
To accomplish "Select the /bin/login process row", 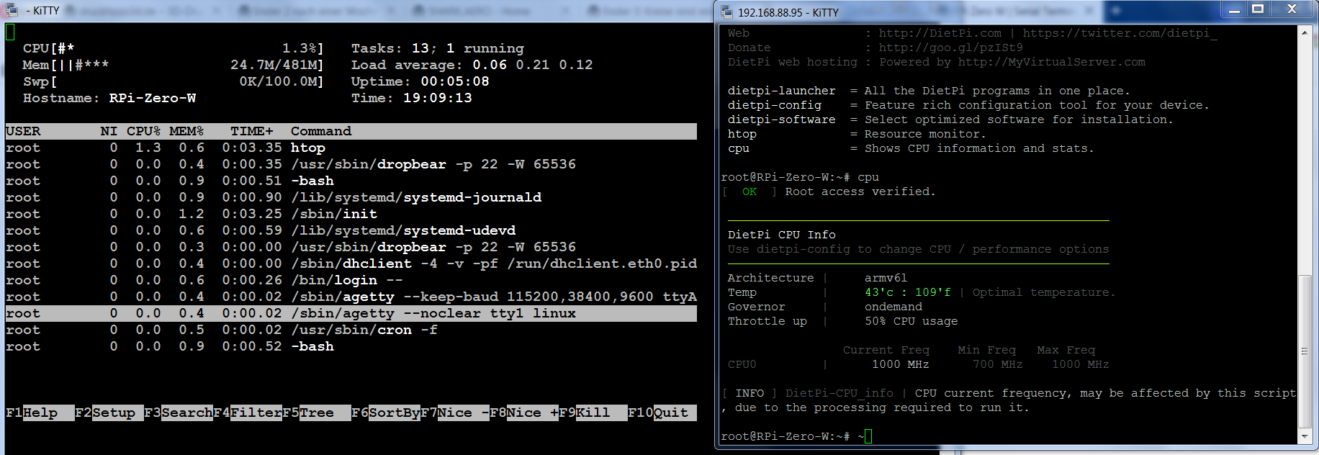I will click(351, 280).
